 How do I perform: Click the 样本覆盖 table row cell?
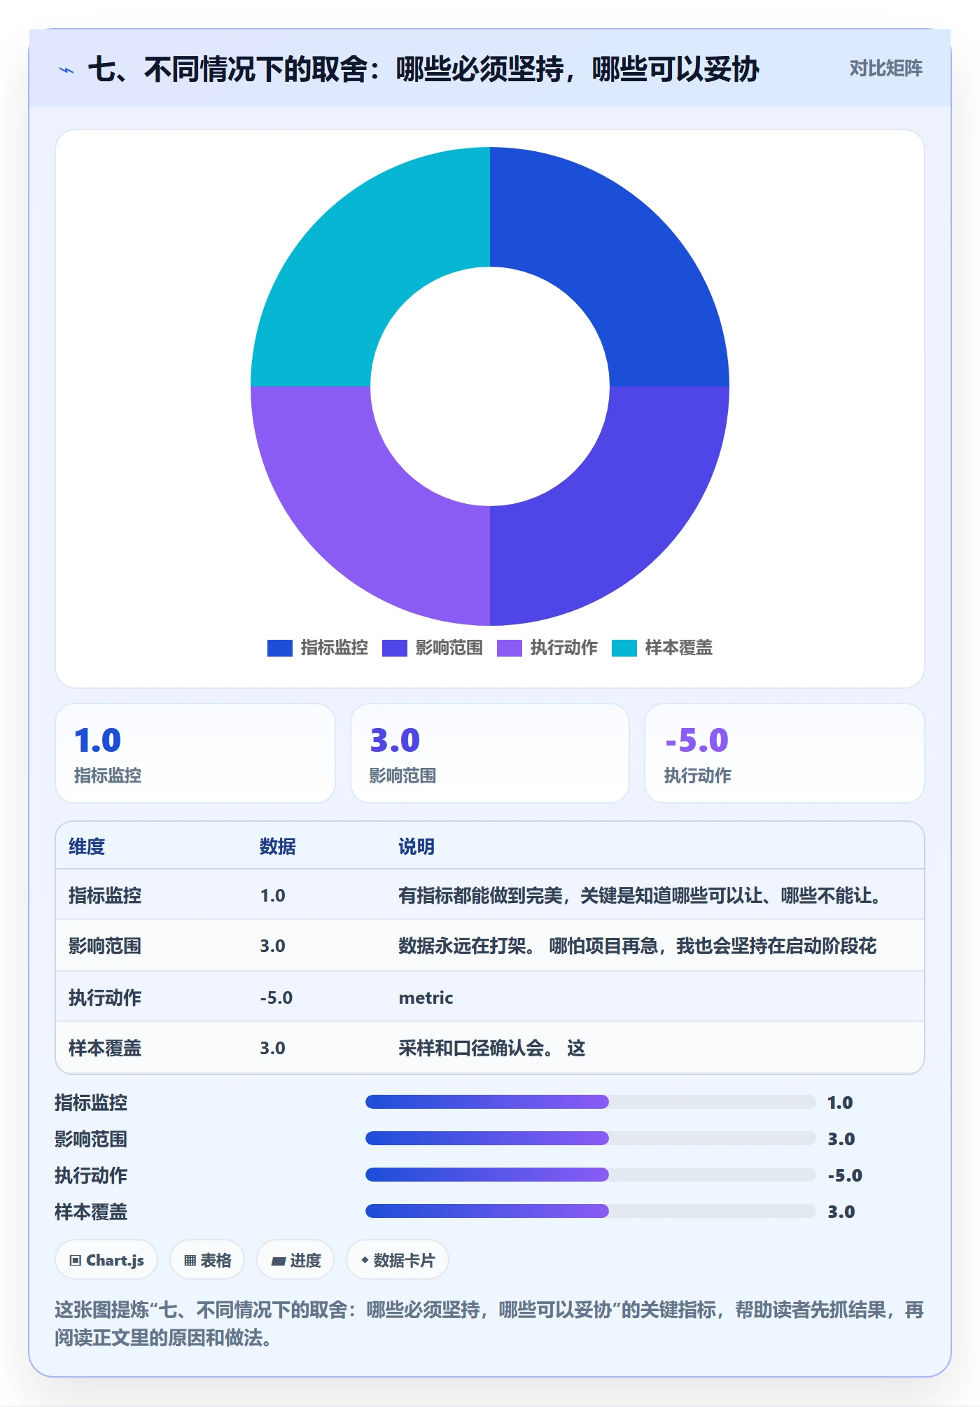pyautogui.click(x=105, y=1048)
